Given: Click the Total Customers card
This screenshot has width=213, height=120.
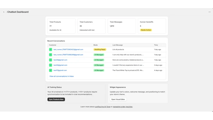Looking at the screenshot, I should [x=92, y=26].
